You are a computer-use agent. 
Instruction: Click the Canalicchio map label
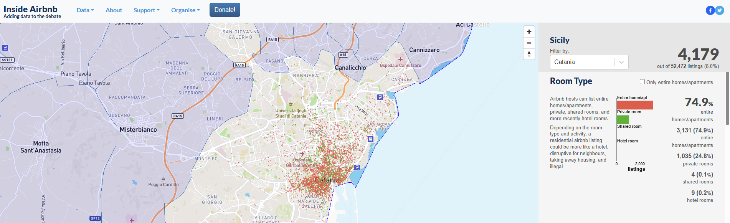[x=350, y=68]
